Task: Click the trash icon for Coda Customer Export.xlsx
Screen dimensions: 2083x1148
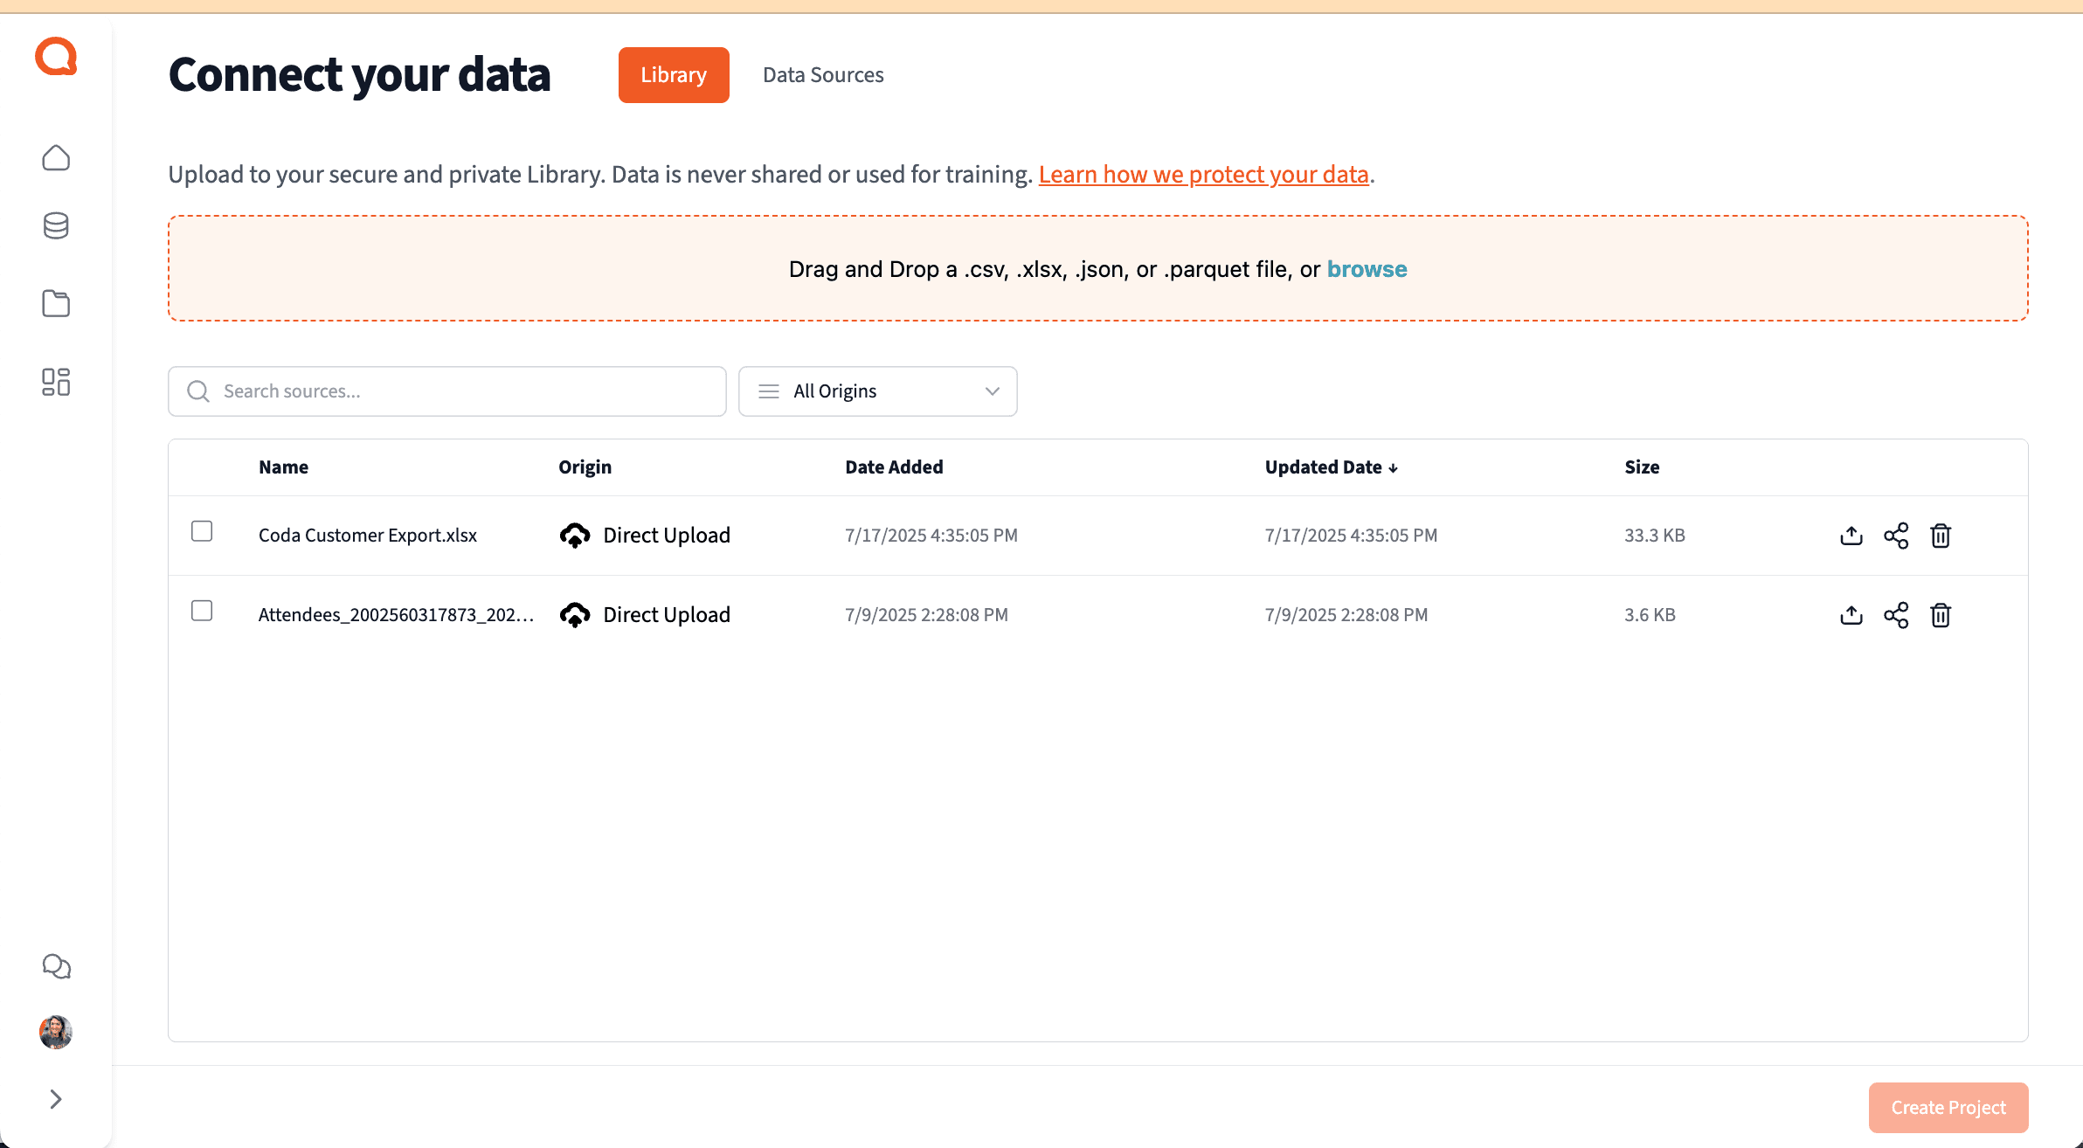Action: (1941, 536)
